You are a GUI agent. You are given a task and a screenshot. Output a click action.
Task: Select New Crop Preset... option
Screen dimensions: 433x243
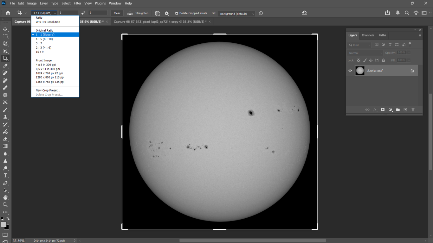tap(48, 90)
